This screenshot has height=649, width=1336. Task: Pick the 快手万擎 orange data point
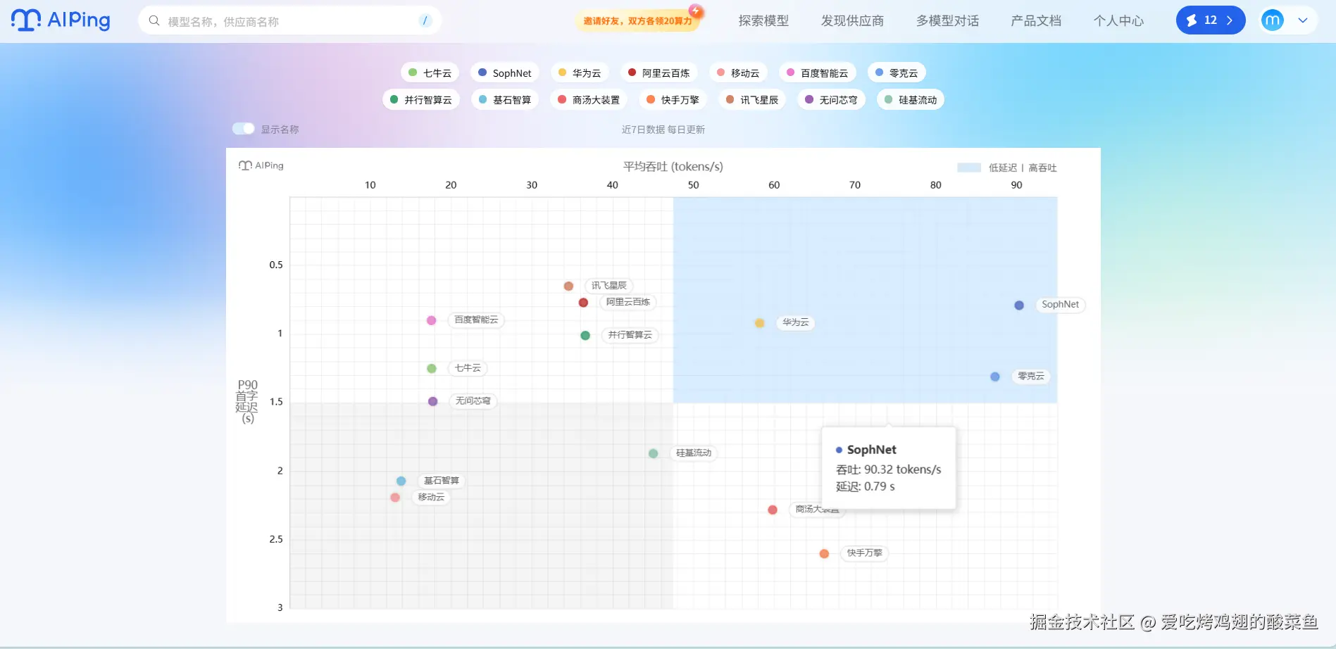(824, 554)
